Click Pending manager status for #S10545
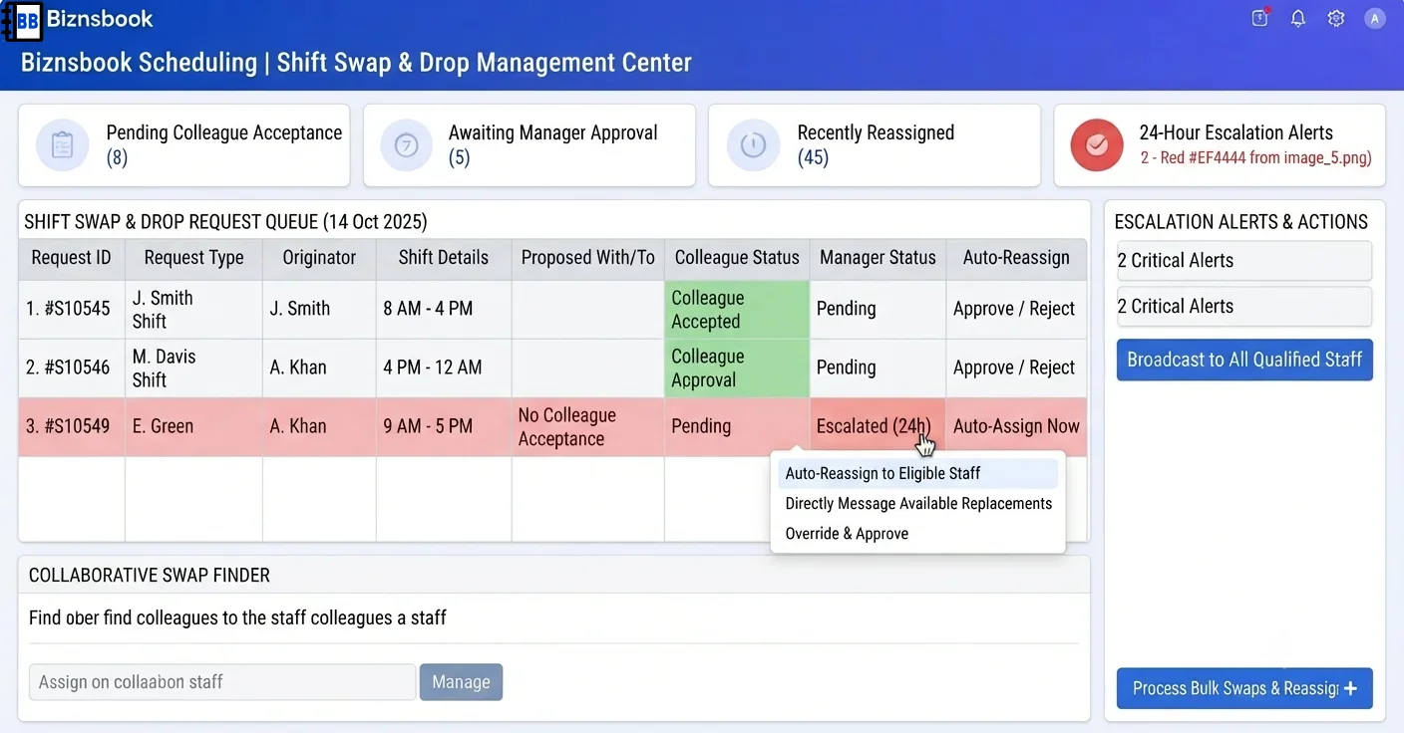Screen dimensions: 1404x733 click(877, 309)
